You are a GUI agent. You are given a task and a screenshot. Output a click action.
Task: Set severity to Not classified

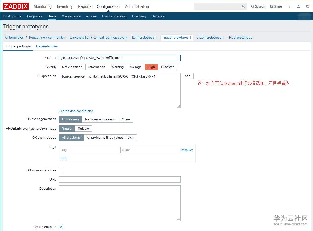coord(72,67)
